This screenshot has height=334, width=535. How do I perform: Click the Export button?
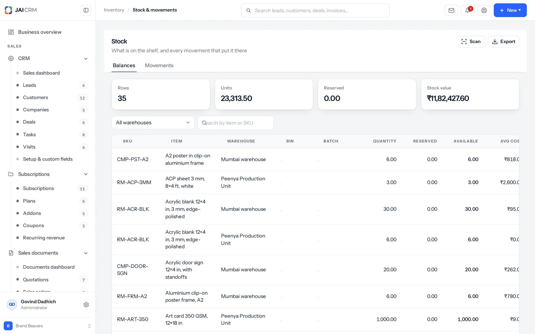[x=503, y=41]
